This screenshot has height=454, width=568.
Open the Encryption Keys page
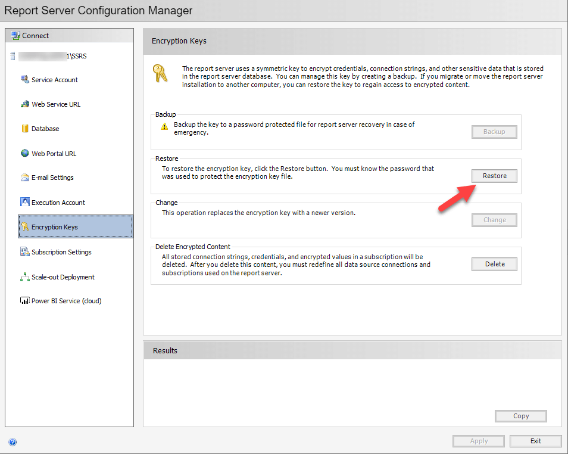pos(54,227)
